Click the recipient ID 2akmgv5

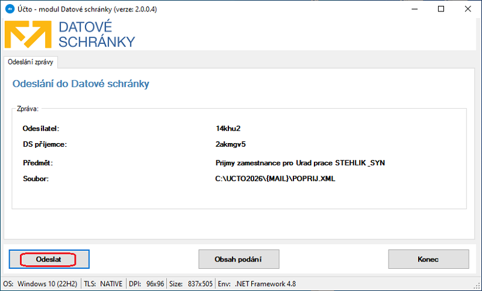point(231,144)
